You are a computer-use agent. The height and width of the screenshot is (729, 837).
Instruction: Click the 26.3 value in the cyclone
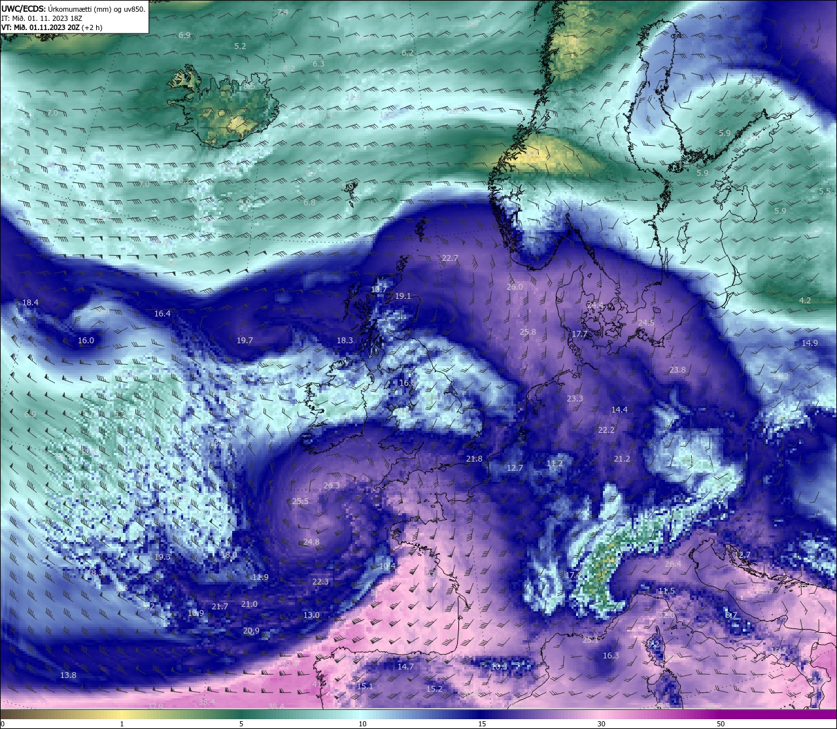point(332,486)
